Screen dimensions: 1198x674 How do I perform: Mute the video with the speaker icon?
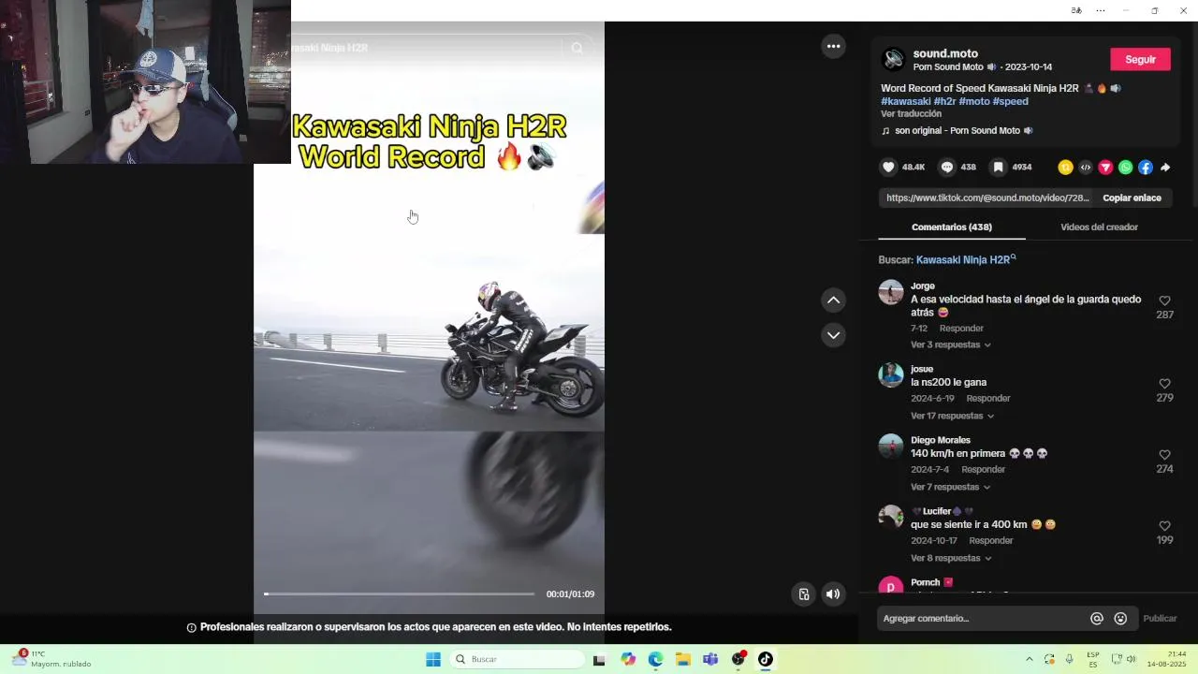pyautogui.click(x=832, y=593)
